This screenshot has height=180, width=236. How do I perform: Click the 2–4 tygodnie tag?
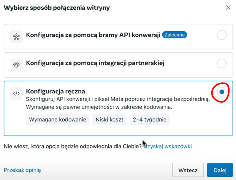click(x=150, y=120)
